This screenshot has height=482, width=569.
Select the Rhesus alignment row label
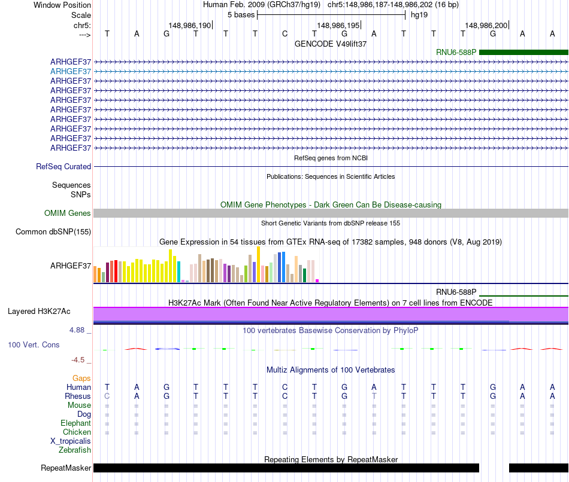(x=78, y=396)
